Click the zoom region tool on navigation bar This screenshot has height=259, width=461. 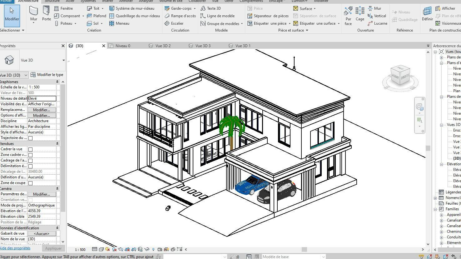[419, 121]
